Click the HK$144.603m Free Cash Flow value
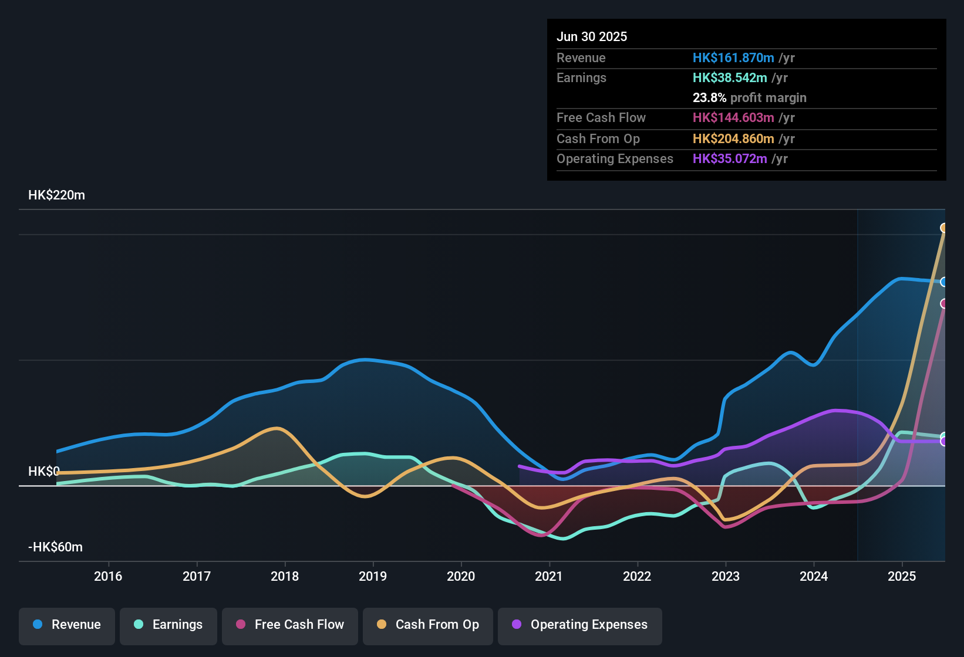Screen dimensions: 964x657 pos(733,118)
